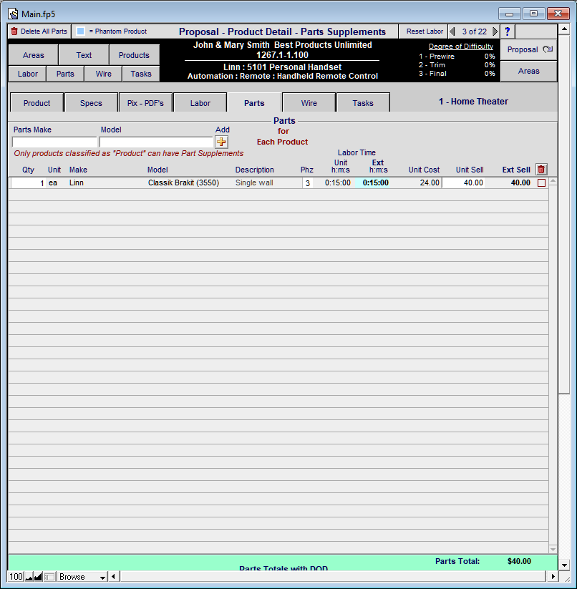Go to previous record arrow

coord(452,31)
